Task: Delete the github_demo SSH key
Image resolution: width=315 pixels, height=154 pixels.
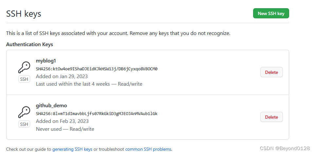Action: (x=271, y=117)
